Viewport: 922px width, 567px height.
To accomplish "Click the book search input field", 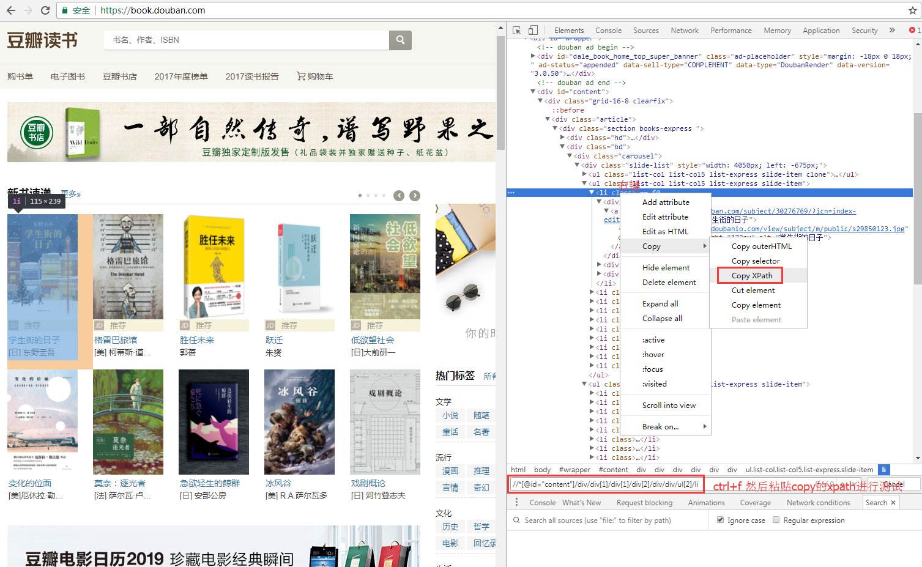I will pos(247,40).
